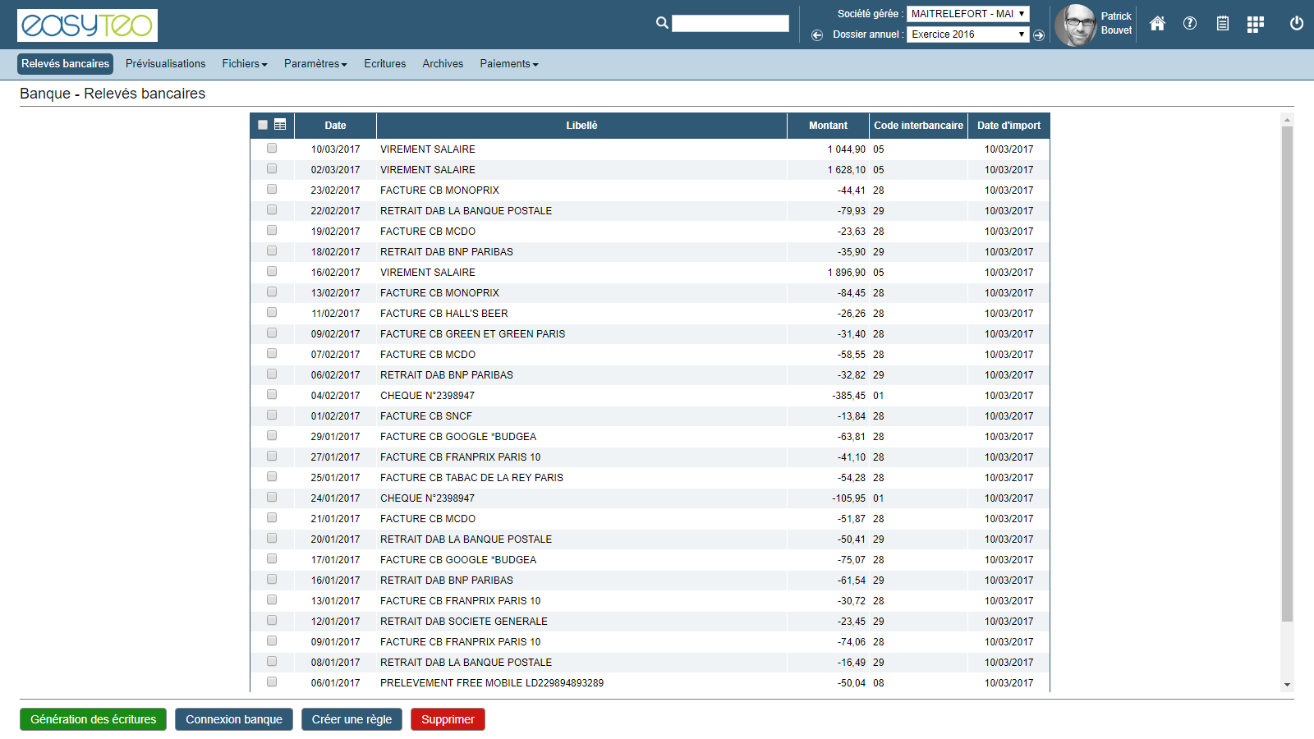The image size is (1314, 739).
Task: Go to next annual dossier arrow
Action: [1039, 35]
